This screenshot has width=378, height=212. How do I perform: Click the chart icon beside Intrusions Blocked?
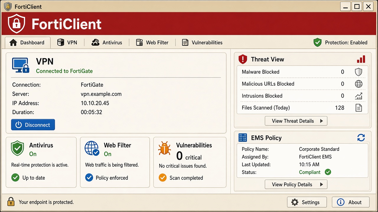[359, 96]
